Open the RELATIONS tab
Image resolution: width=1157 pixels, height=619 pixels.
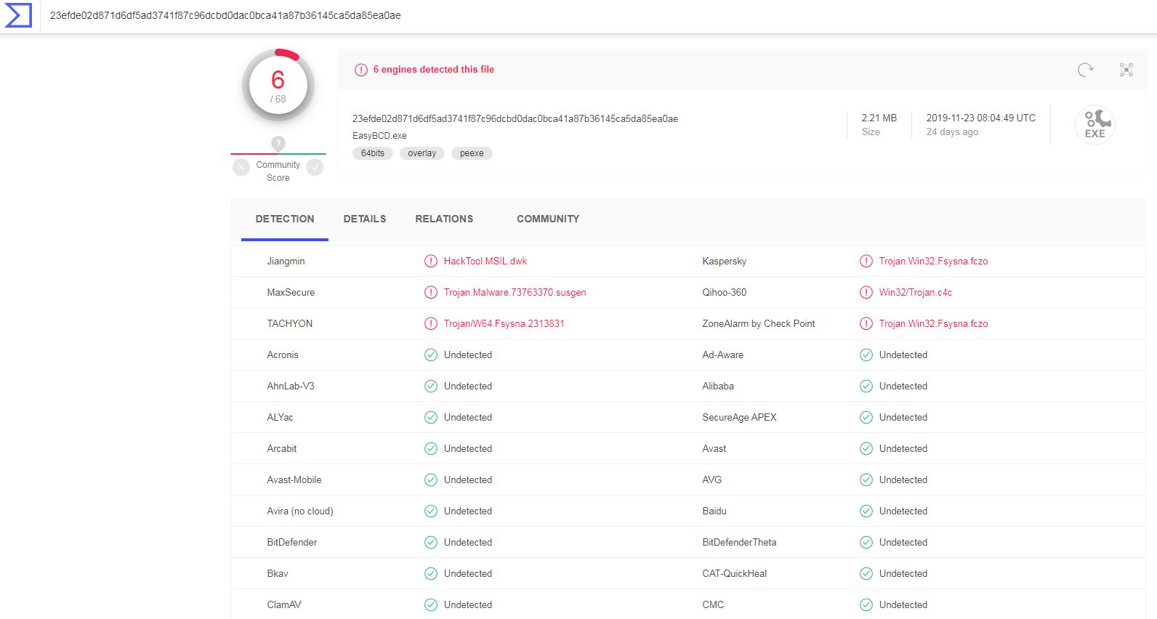click(x=444, y=219)
